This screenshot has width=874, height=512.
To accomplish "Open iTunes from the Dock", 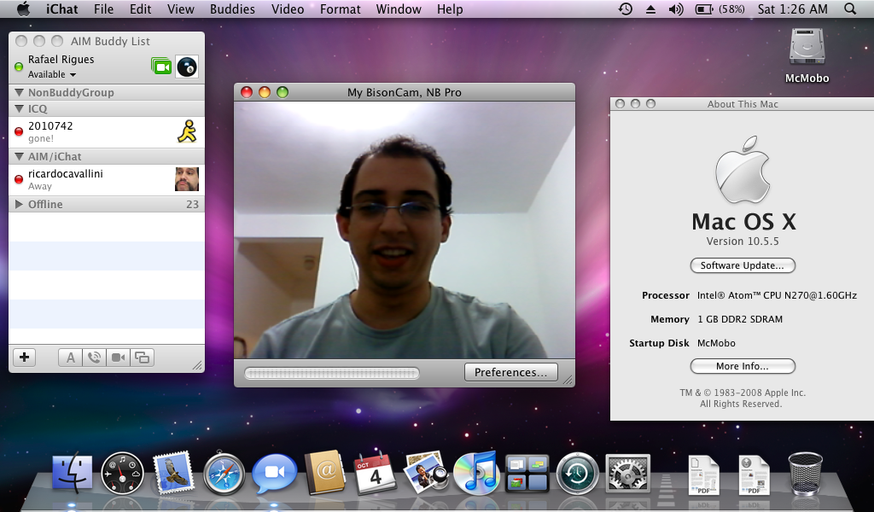I will [x=475, y=473].
